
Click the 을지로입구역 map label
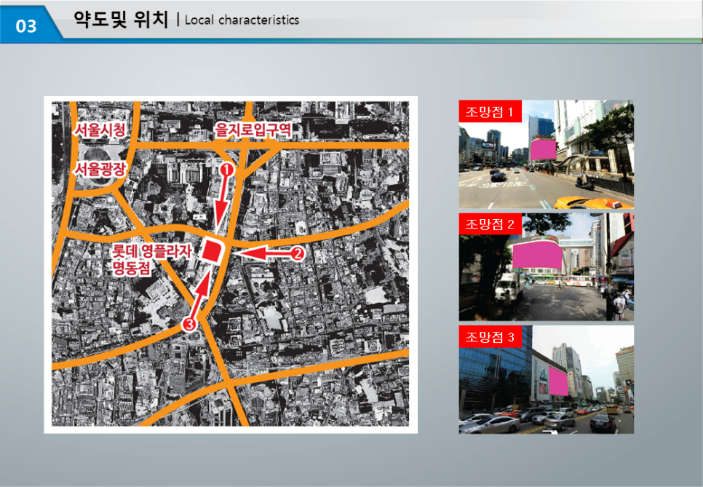[253, 130]
